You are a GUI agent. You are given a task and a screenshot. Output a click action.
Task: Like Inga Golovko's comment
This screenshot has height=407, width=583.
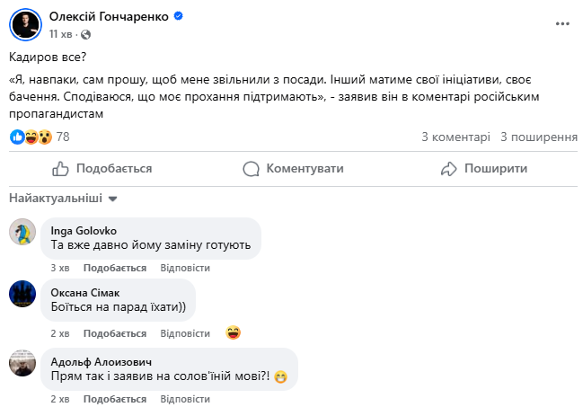tap(114, 268)
